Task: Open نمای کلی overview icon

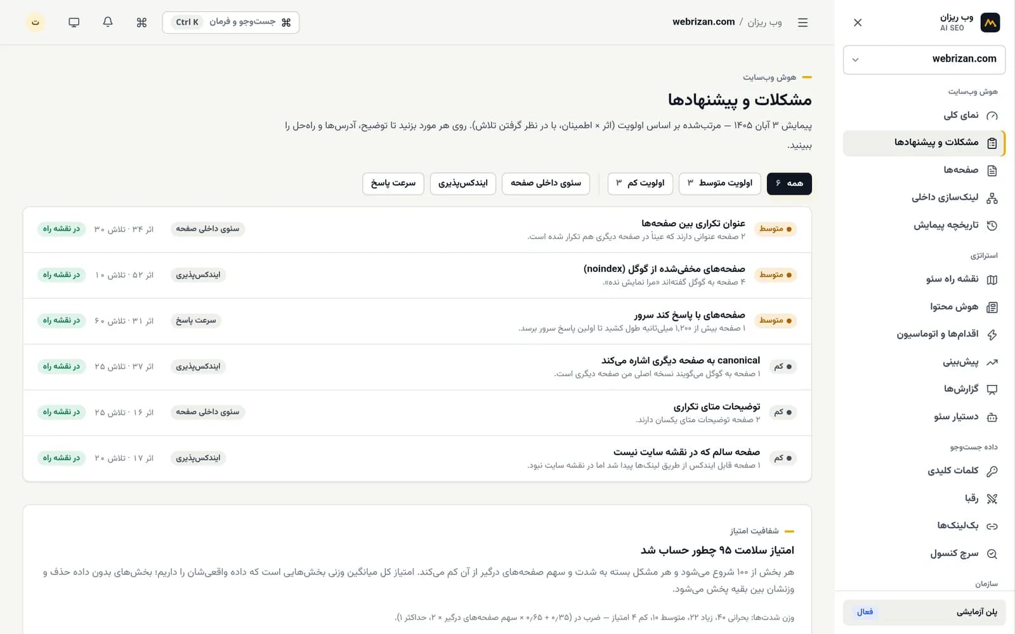Action: click(992, 115)
